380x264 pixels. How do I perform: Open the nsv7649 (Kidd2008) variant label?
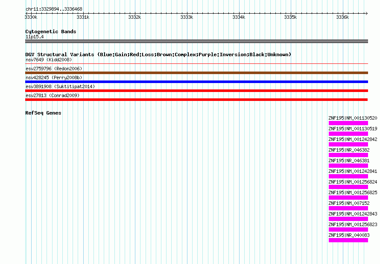(x=49, y=60)
